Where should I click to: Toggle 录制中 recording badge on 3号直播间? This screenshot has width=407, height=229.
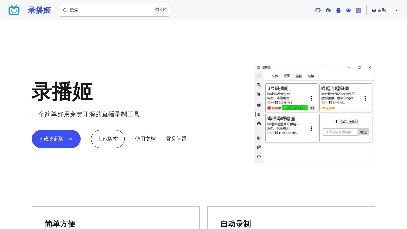tap(274, 108)
